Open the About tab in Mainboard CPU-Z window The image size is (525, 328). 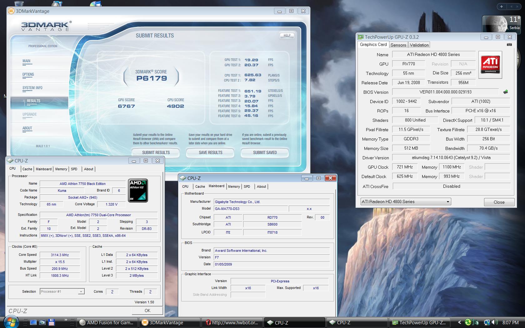261,186
